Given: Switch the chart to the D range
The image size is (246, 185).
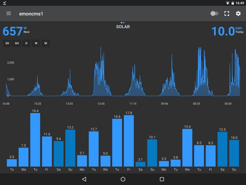Looking at the screenshot, I should (x=26, y=43).
